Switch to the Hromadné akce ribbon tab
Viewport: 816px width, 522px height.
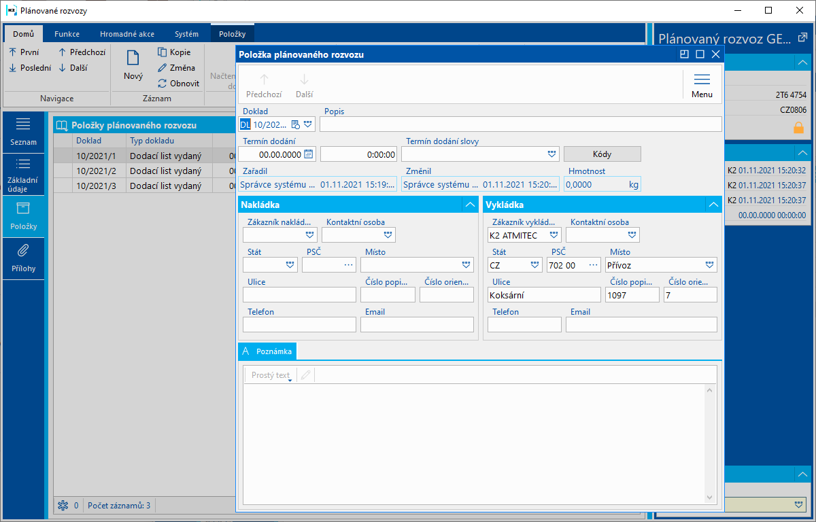pos(126,34)
